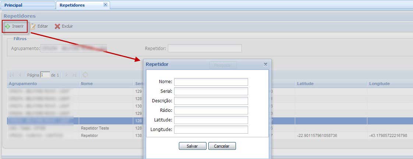This screenshot has height=159, width=413.
Task: Click into the Serial text field
Action: click(x=211, y=91)
